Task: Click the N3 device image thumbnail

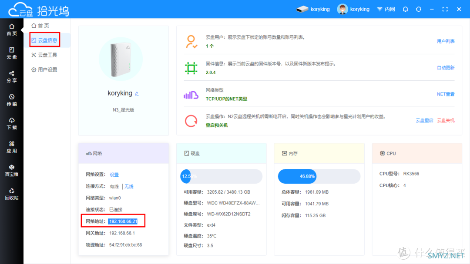Action: 121,59
